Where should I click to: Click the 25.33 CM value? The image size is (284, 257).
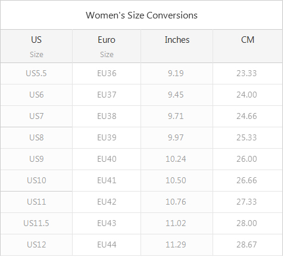pyautogui.click(x=246, y=137)
